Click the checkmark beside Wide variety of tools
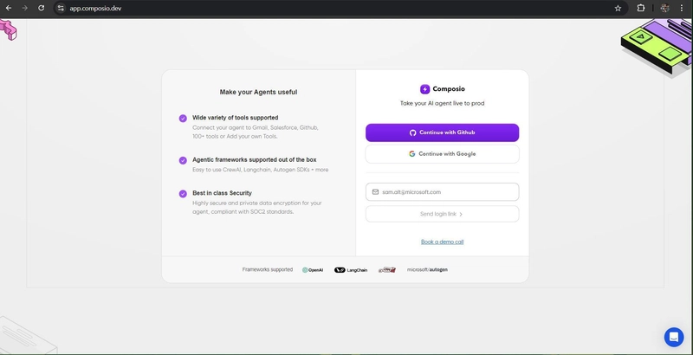Viewport: 693px width, 355px height. tap(183, 119)
